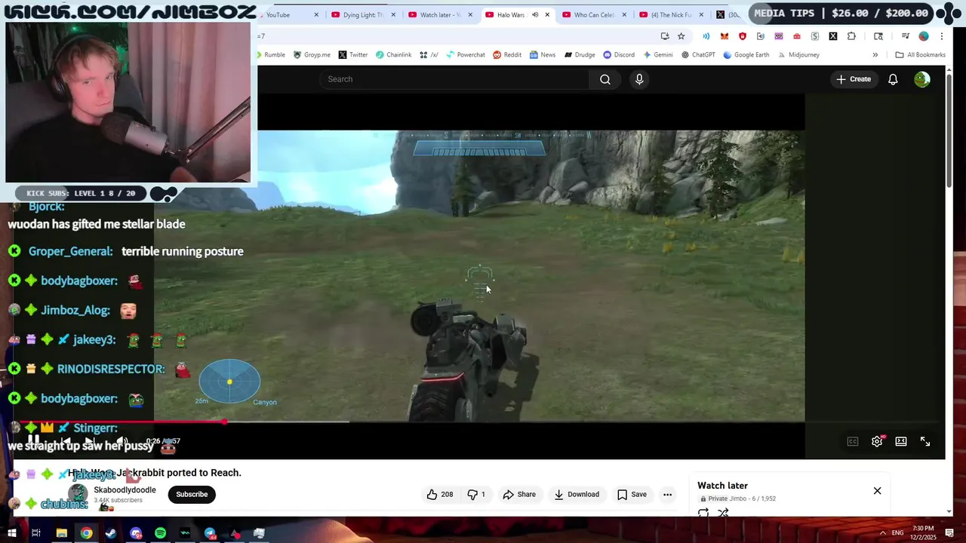966x543 pixels.
Task: Open the taskbar clock showing 7:30 PM
Action: pos(923,533)
